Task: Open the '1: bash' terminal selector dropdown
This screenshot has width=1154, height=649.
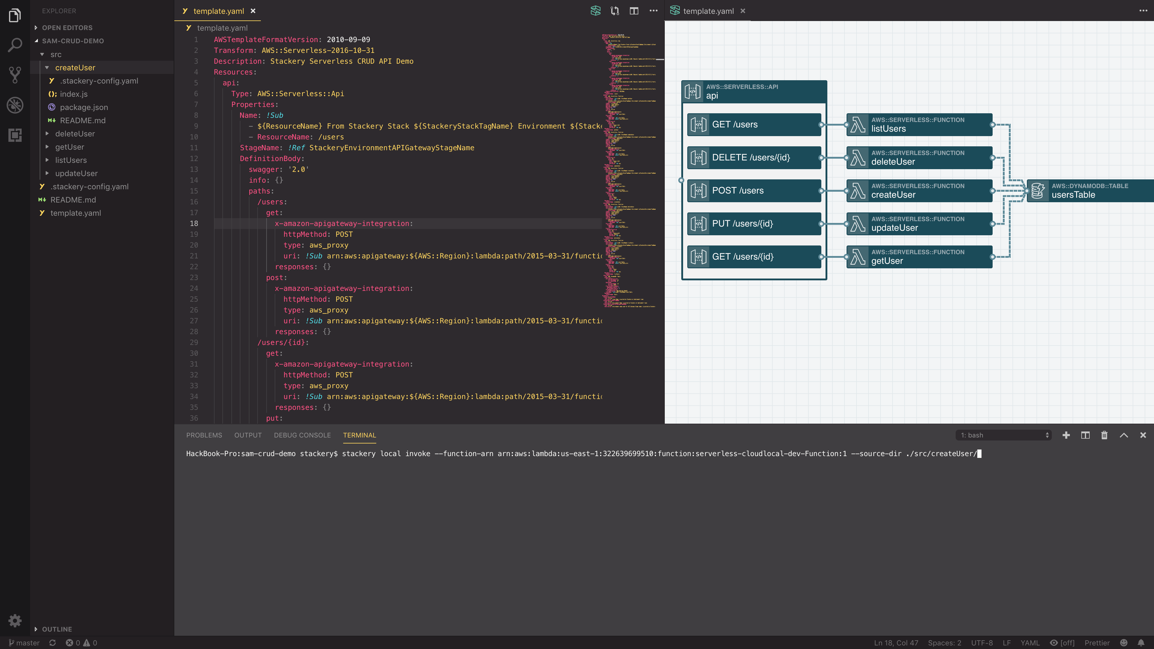Action: 1003,435
